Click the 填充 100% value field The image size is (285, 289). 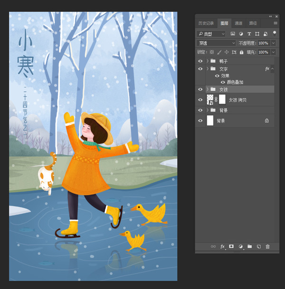(x=264, y=52)
